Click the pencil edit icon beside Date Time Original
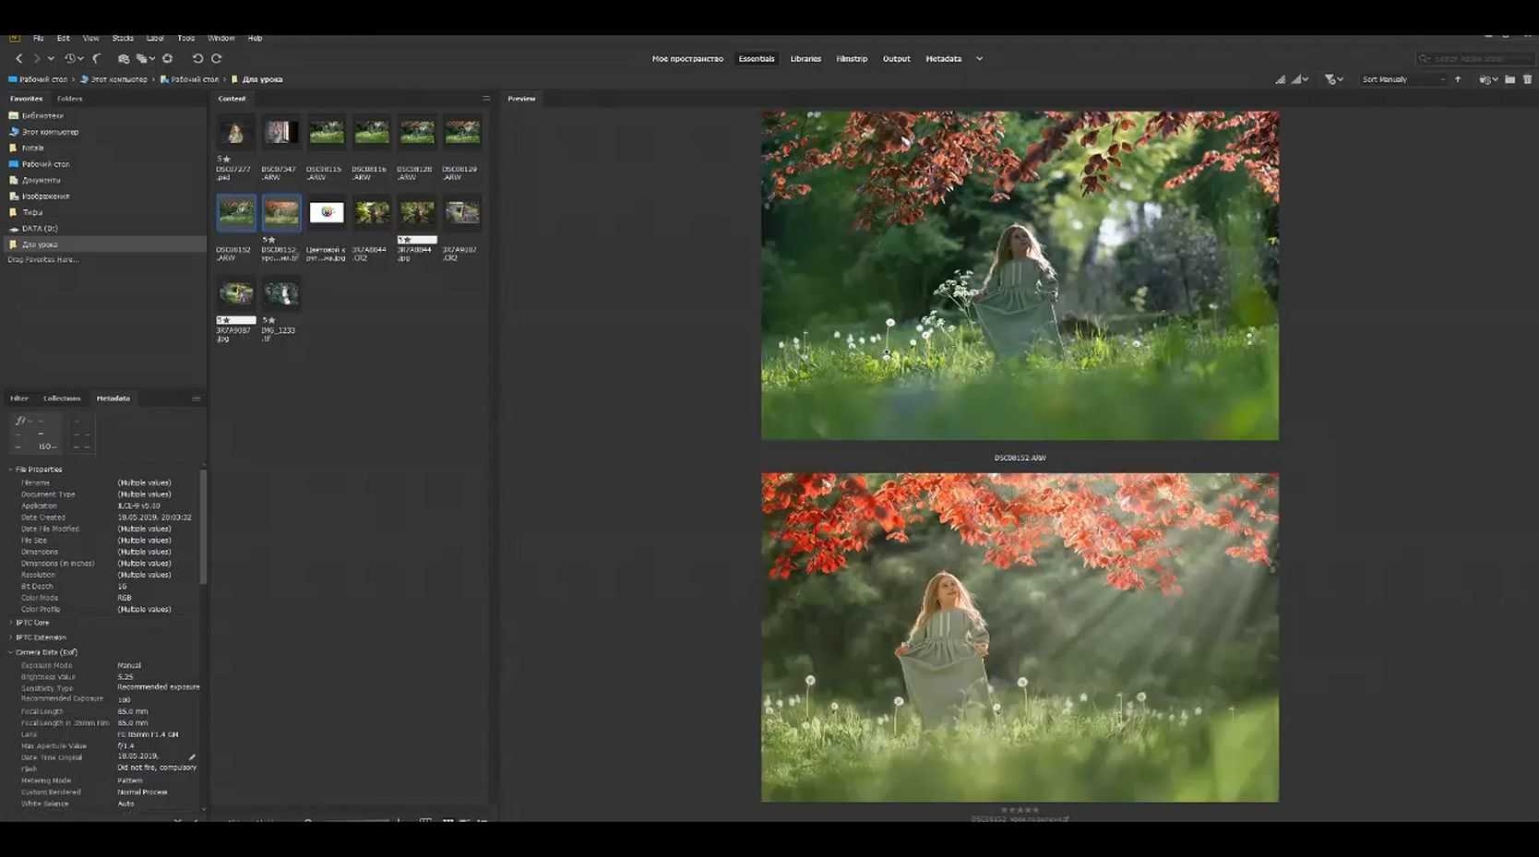The width and height of the screenshot is (1539, 857). point(192,756)
